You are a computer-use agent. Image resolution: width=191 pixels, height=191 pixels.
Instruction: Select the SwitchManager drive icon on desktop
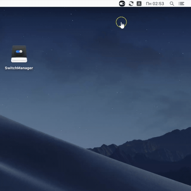click(19, 54)
